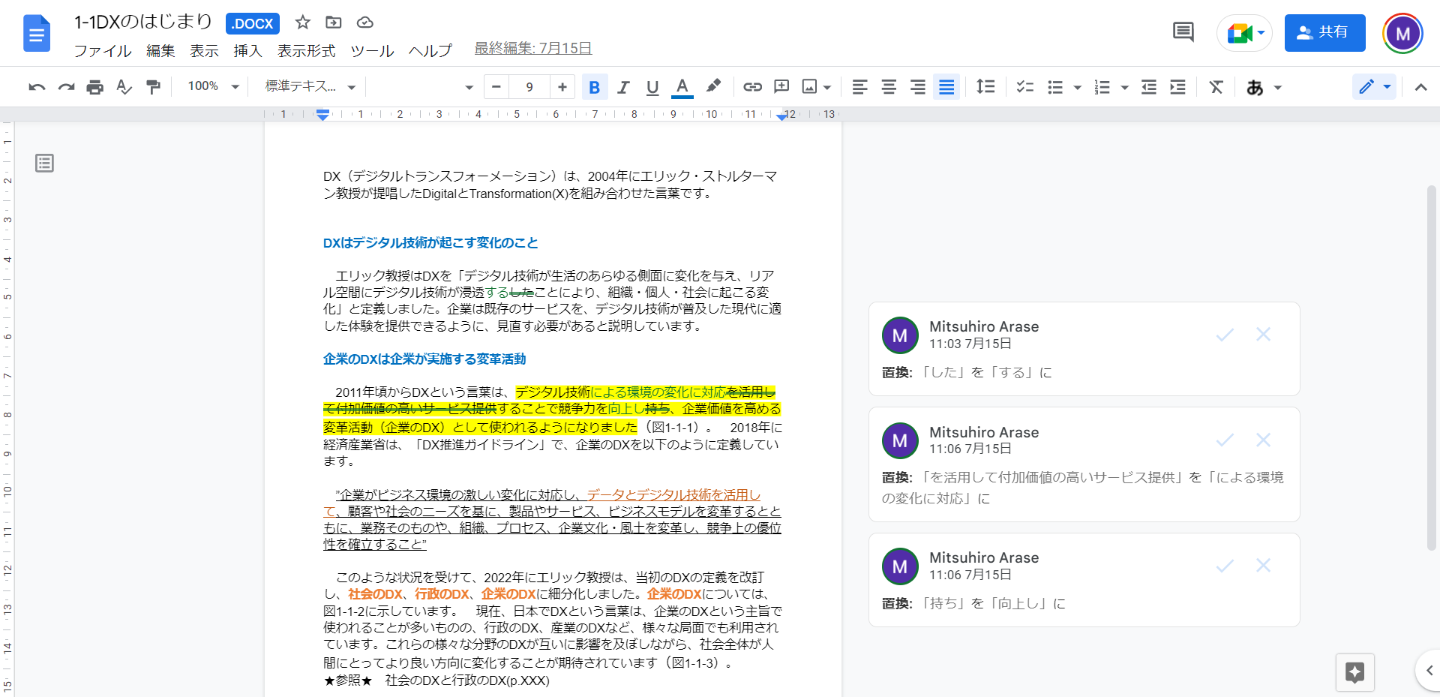Move document to folder icon
1440x697 pixels.
pyautogui.click(x=334, y=23)
